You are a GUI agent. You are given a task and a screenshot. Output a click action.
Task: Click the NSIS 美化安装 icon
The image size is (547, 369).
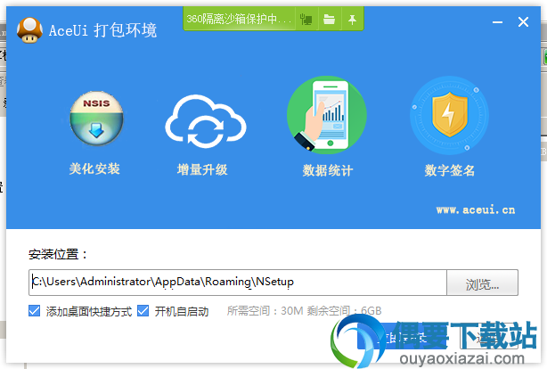(96, 118)
